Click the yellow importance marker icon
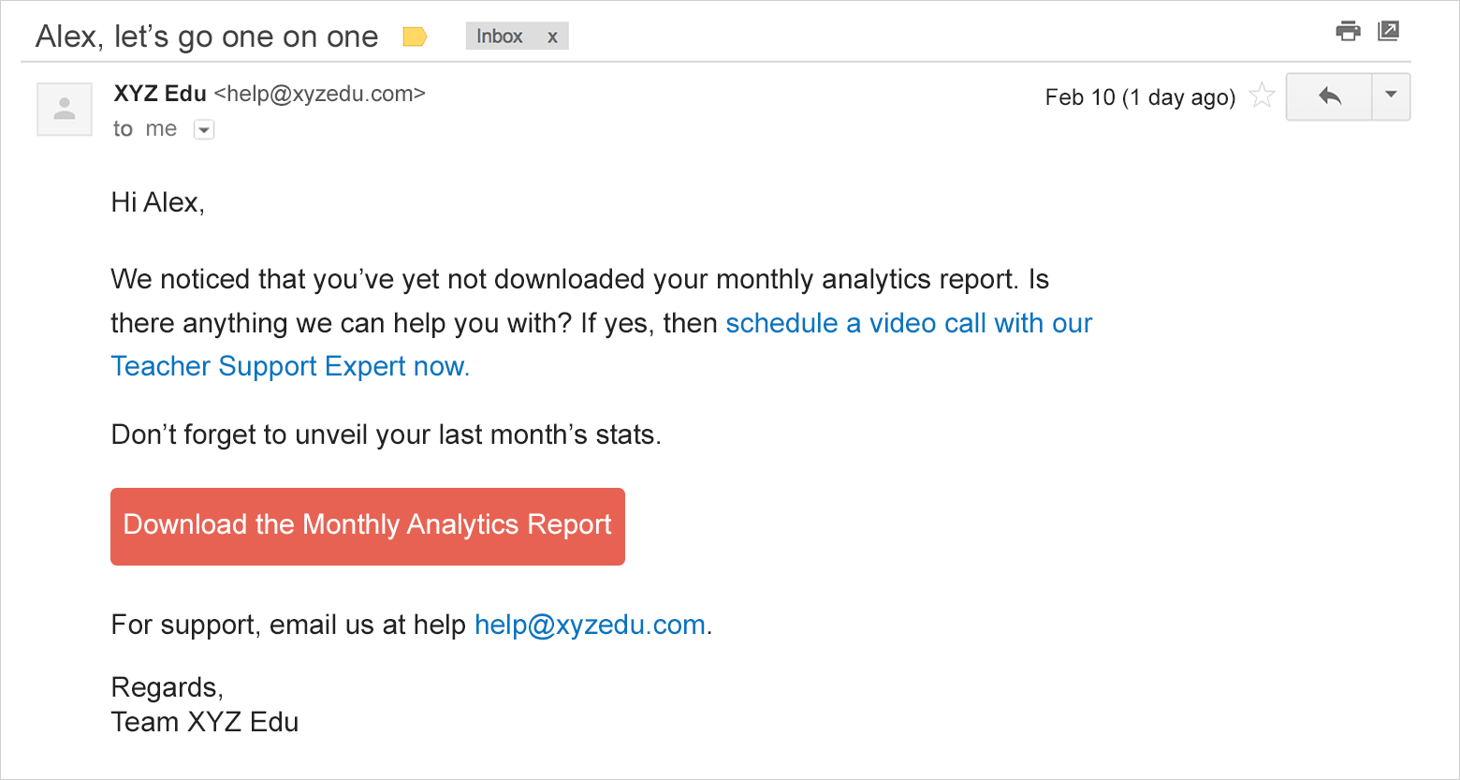This screenshot has width=1460, height=780. 415,37
